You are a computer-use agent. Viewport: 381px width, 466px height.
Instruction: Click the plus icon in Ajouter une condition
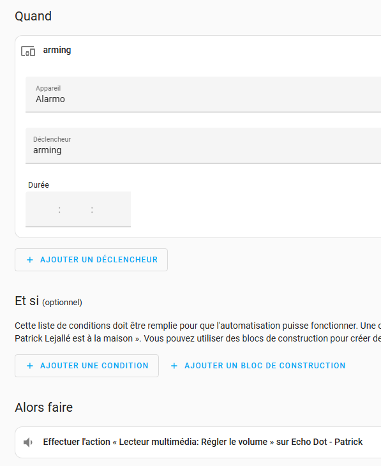(x=30, y=366)
